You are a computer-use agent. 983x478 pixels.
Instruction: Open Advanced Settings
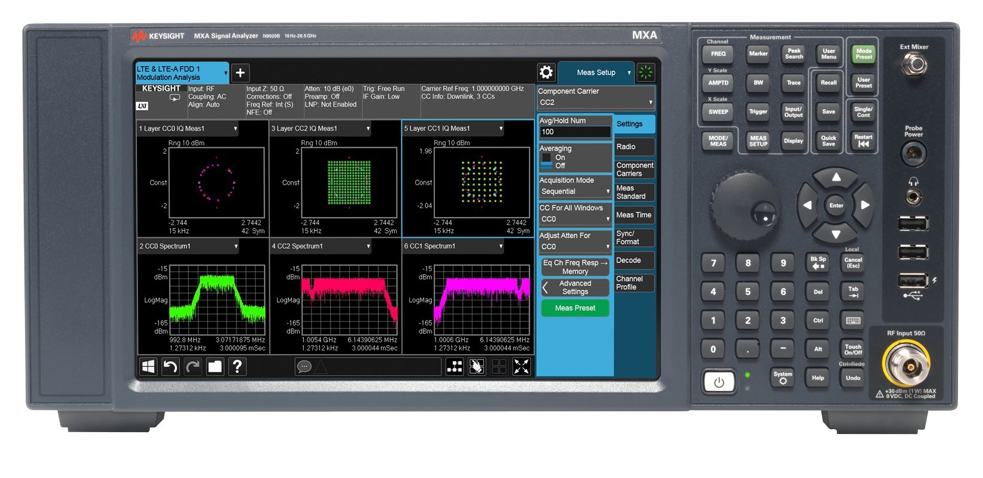click(575, 287)
